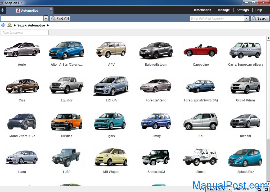The height and width of the screenshot is (192, 270).
Task: Open the Information menu
Action: [x=202, y=10]
